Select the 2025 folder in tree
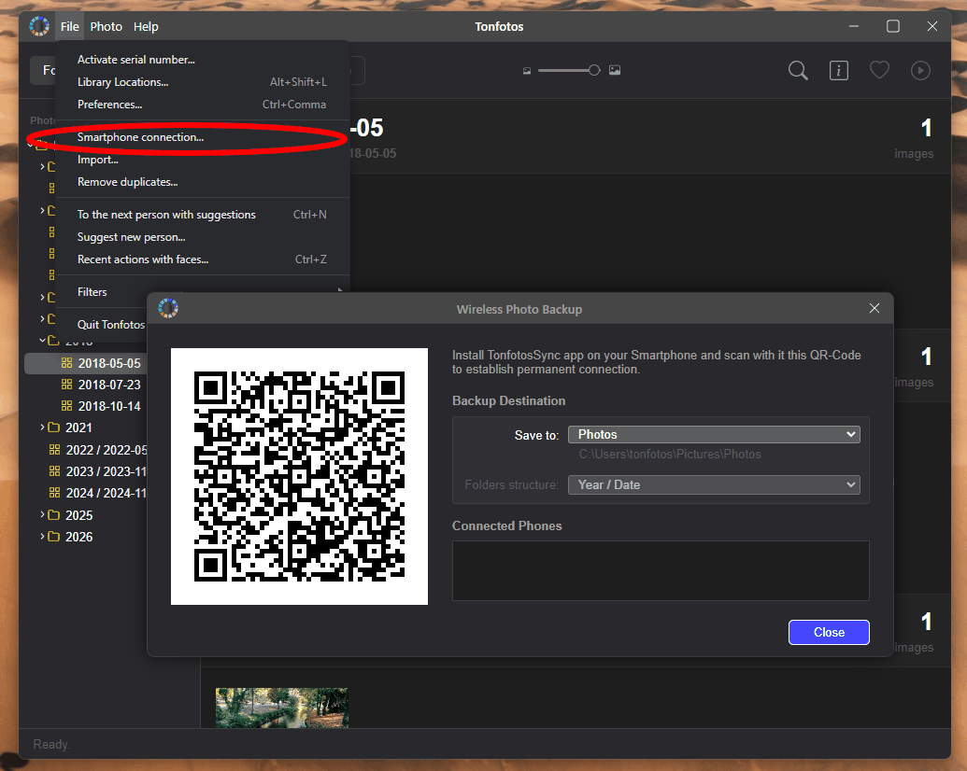 78,515
